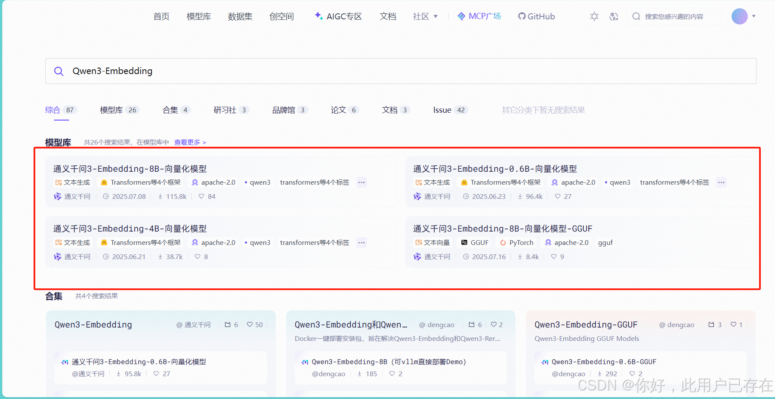
Task: Open 通义千问3-Embedding-0.6B-向量化模型 in the model results
Action: pos(495,169)
